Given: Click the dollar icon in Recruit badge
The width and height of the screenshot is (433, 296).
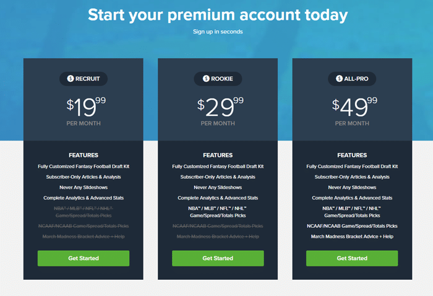Looking at the screenshot, I should (71, 79).
